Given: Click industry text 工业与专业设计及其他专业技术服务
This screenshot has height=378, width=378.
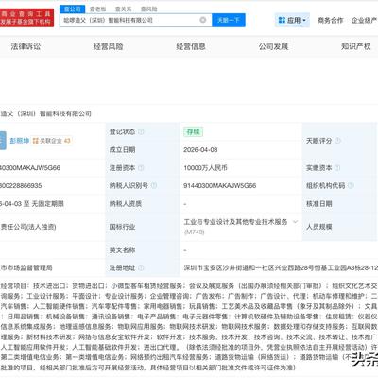Looking at the screenshot, I should click(x=235, y=222).
